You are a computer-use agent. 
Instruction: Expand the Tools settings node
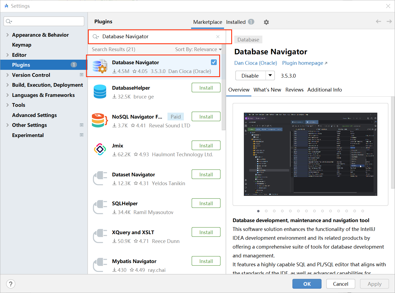[8, 105]
